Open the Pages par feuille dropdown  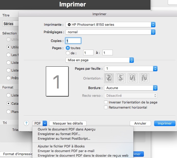131,68
